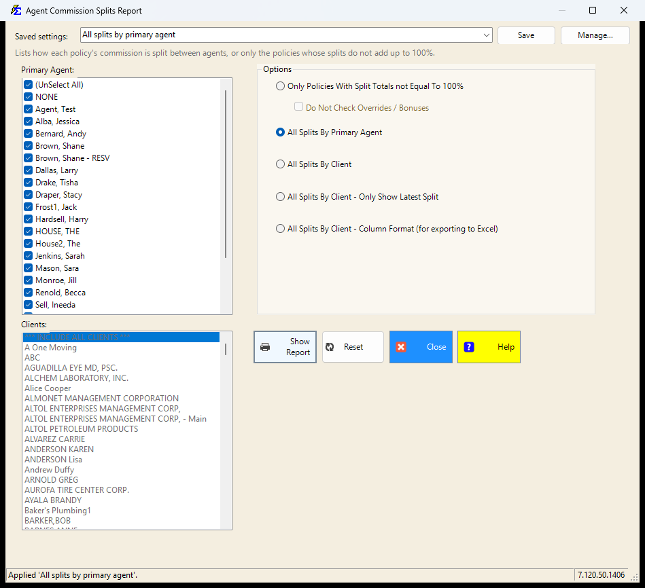Uncheck Sell, Ineeda agent
The image size is (645, 588).
coord(28,305)
